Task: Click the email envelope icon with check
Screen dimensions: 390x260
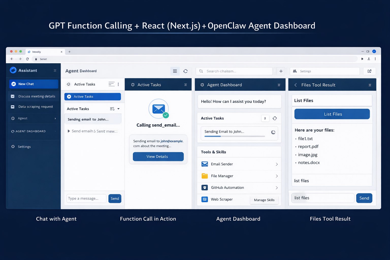Action: 159,109
